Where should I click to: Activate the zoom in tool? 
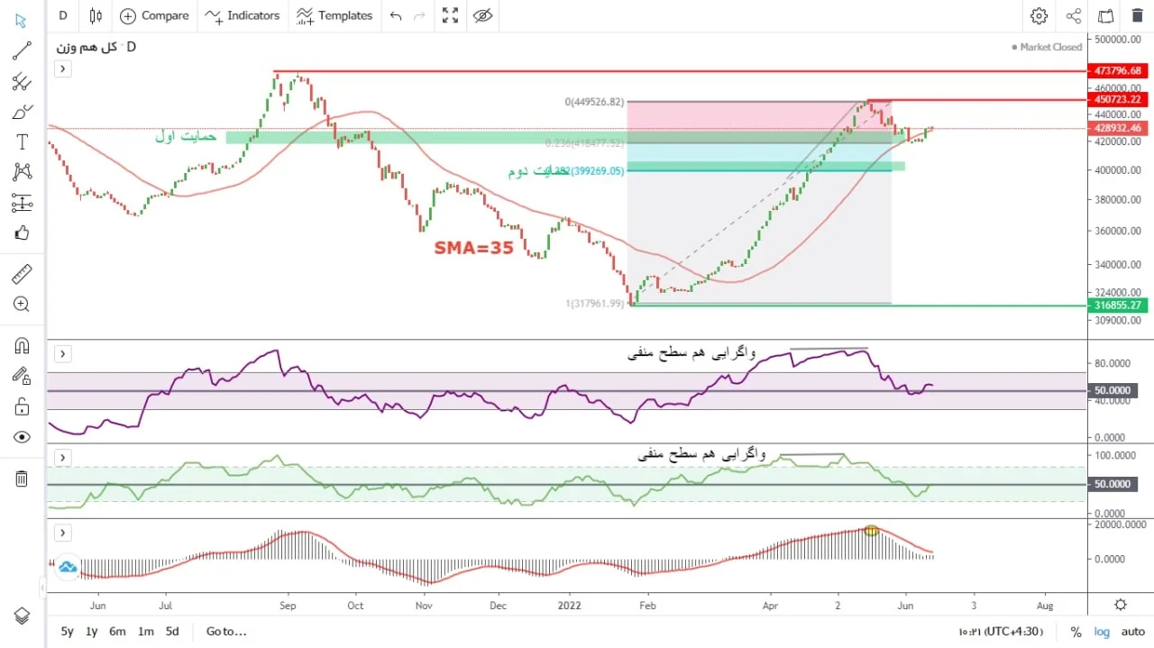pyautogui.click(x=22, y=305)
